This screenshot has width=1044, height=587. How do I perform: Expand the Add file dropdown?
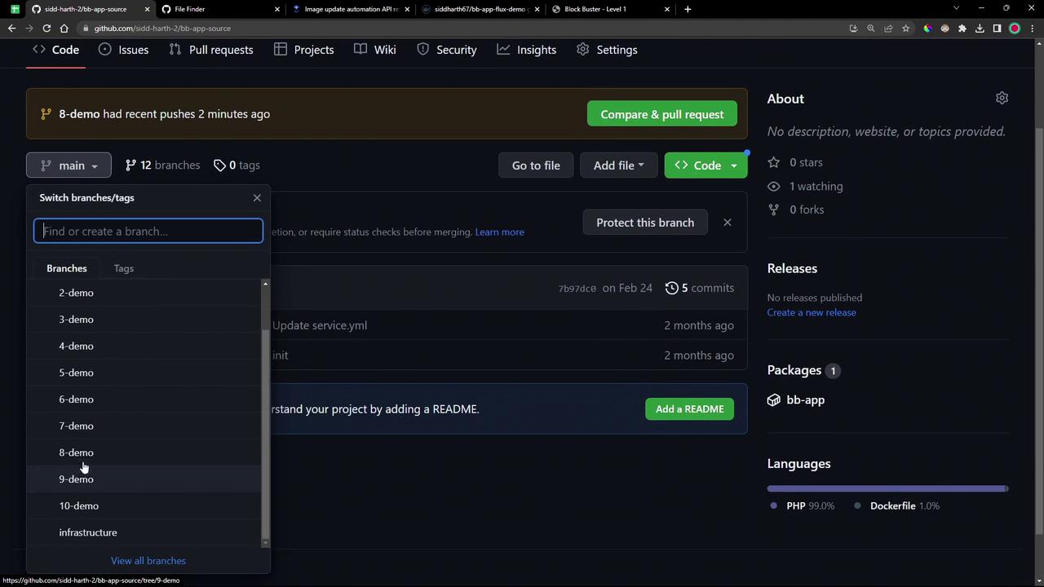click(618, 166)
